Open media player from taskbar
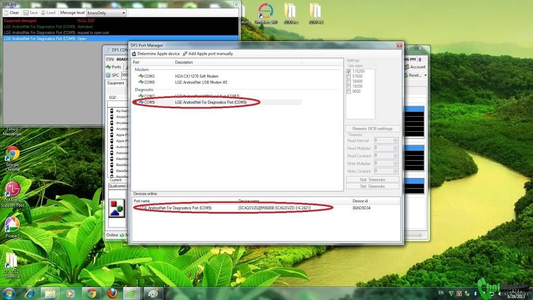 tap(70, 293)
